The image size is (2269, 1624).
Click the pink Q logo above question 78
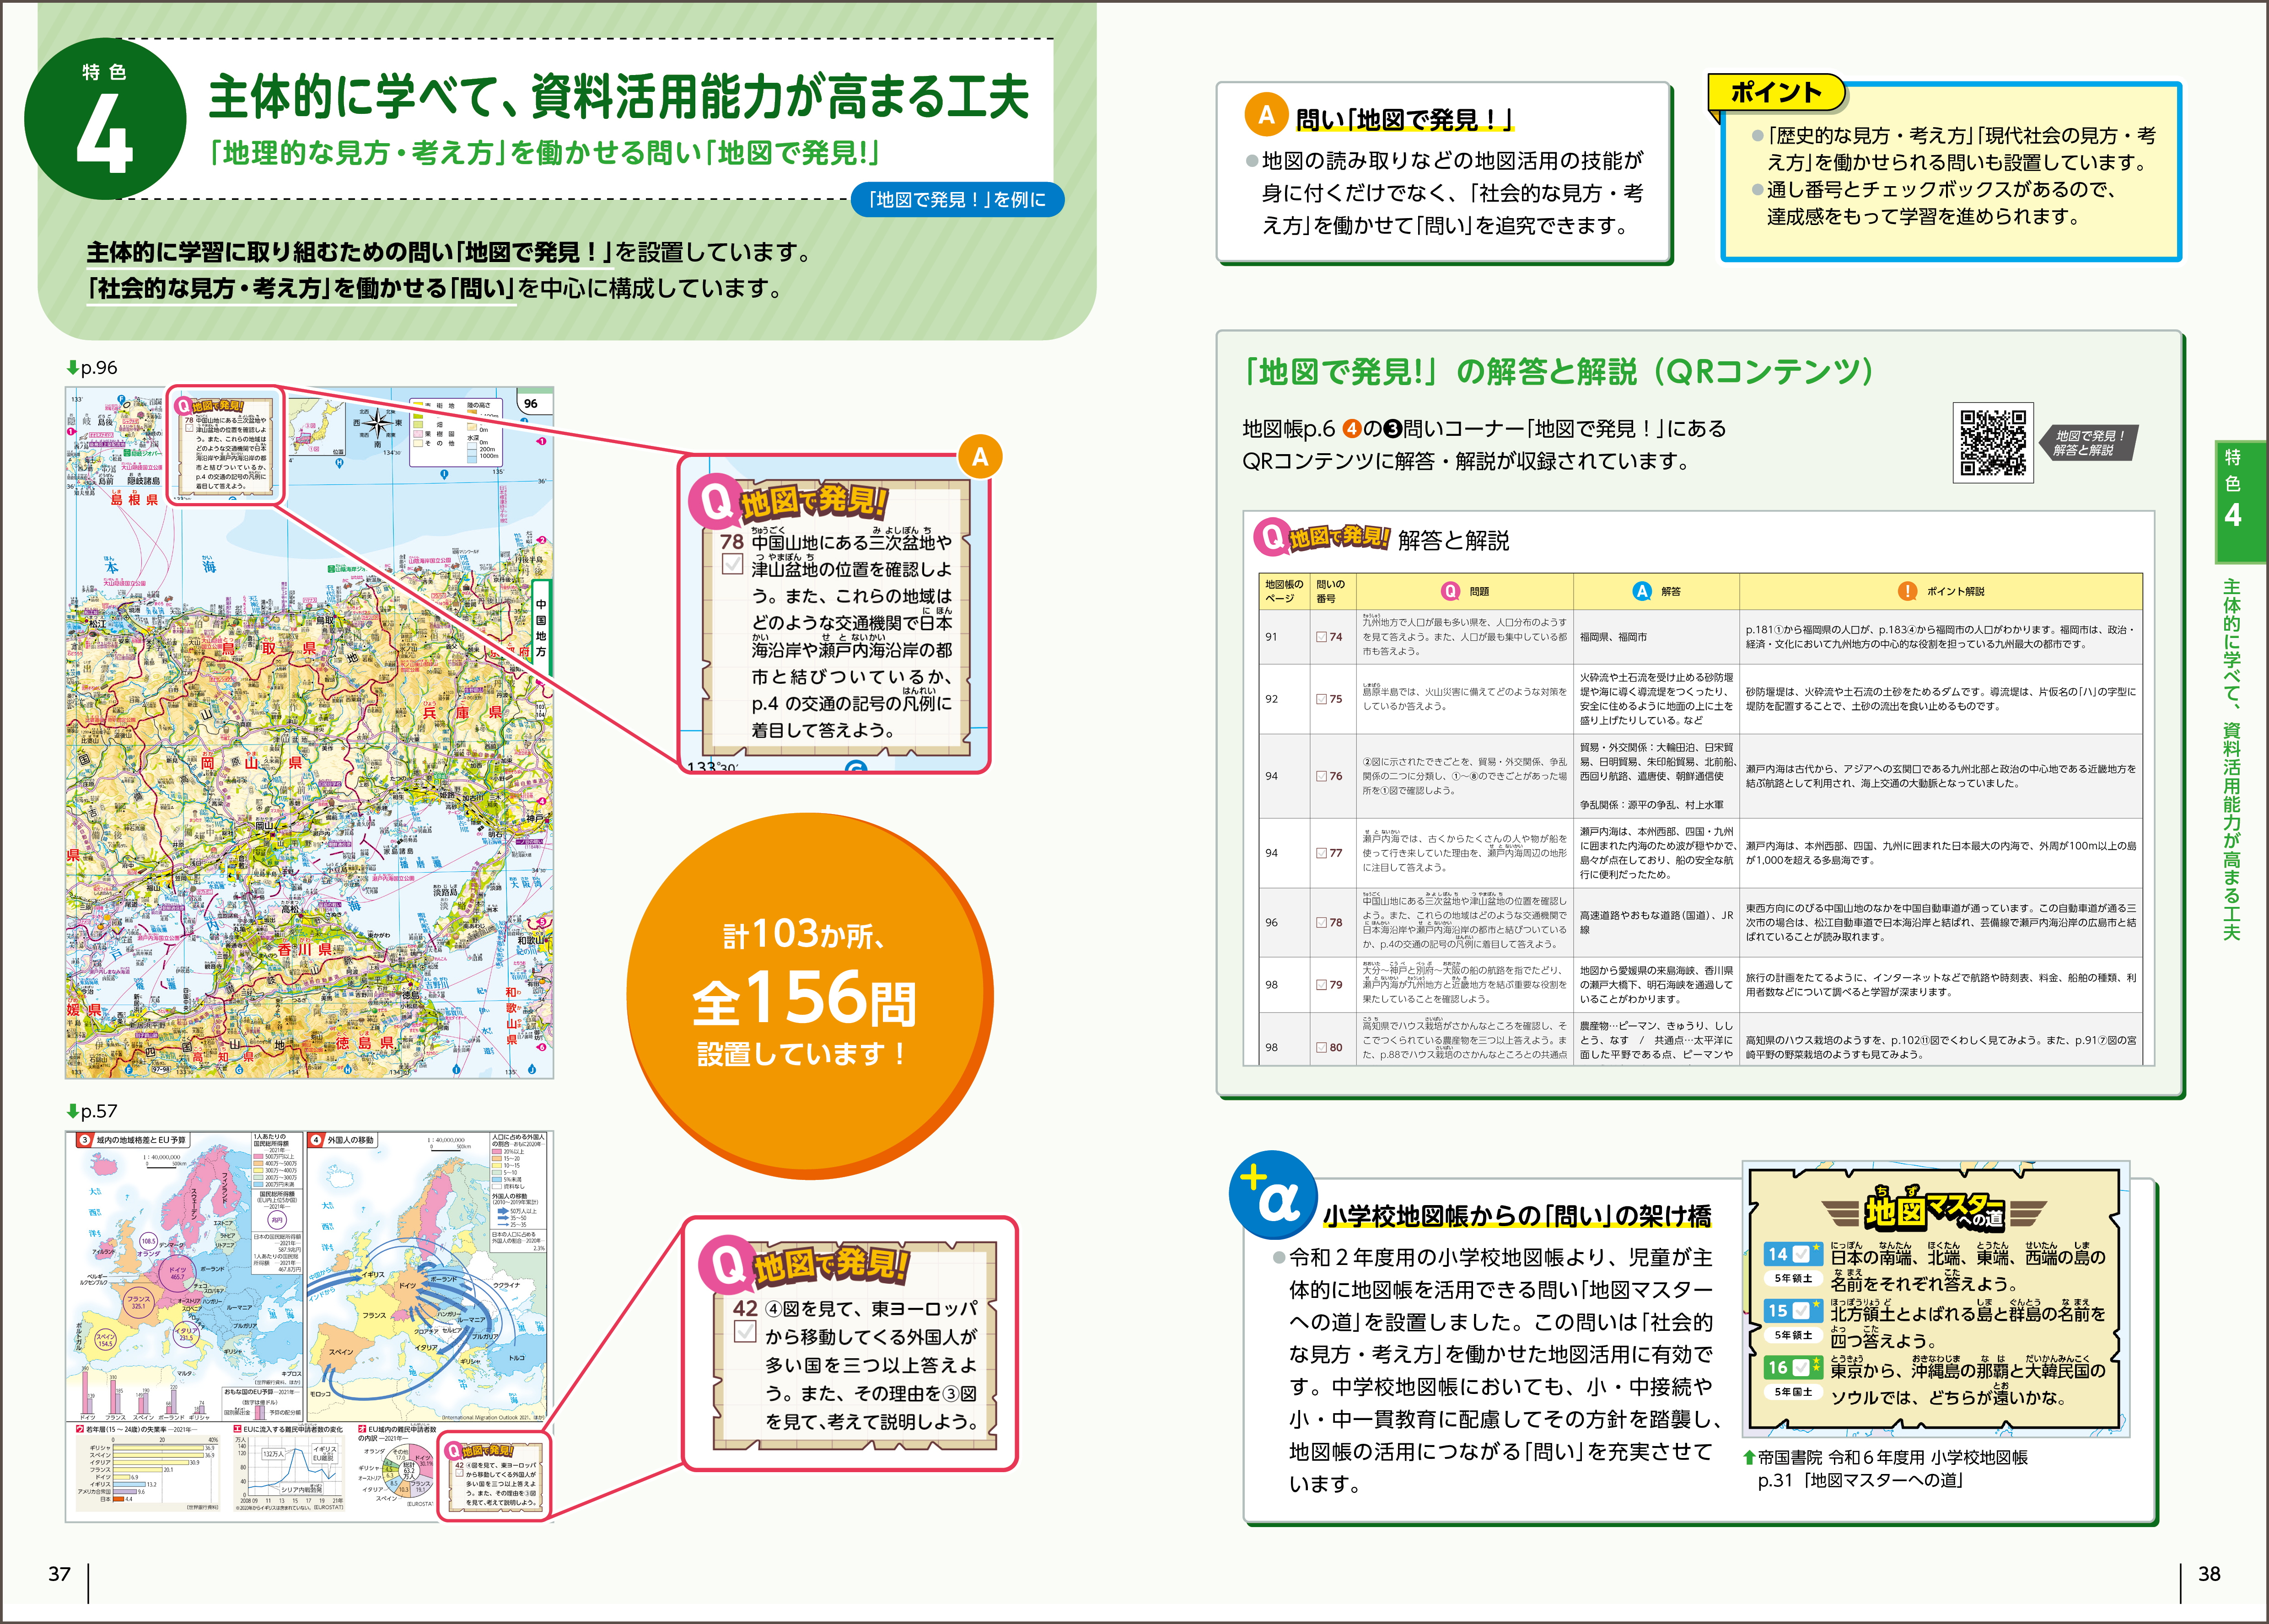714,501
